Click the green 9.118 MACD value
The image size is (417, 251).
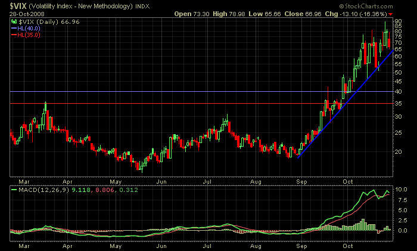pos(81,190)
